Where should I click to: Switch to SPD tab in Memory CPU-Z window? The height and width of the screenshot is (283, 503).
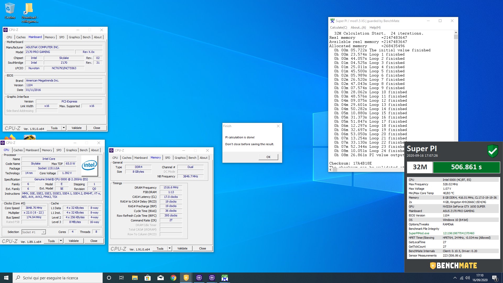168,158
